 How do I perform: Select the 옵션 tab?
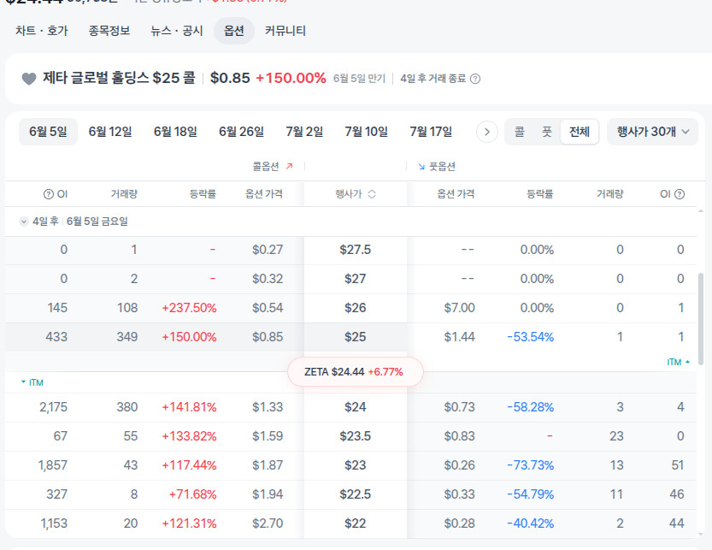[234, 31]
